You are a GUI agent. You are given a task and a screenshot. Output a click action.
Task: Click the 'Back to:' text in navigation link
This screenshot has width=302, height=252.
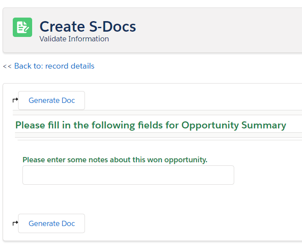click(29, 66)
